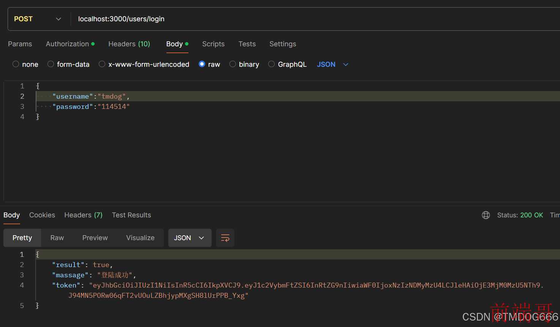Click the closing brace on request line 4
The image size is (560, 327).
[x=38, y=117]
